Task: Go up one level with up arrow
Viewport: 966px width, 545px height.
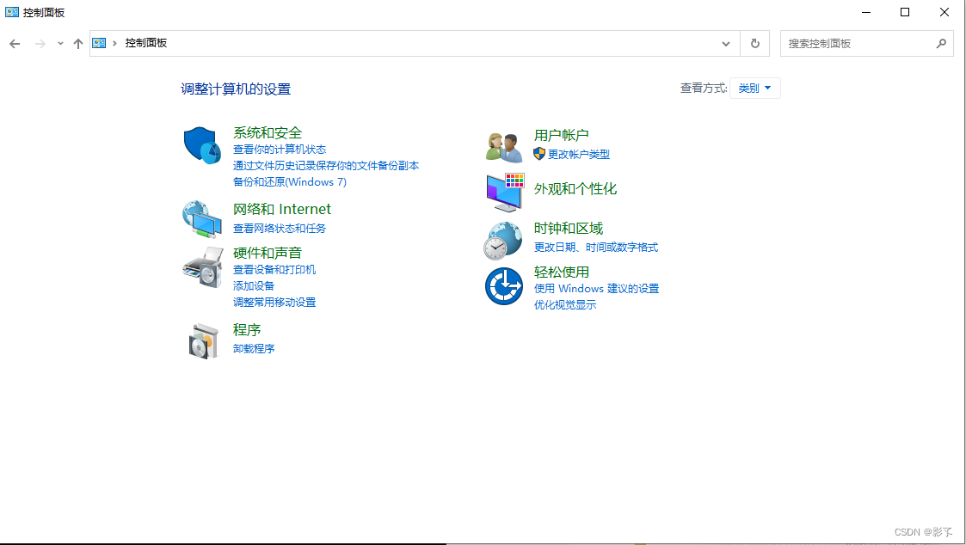Action: pos(78,44)
